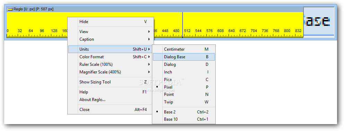The width and height of the screenshot is (344, 131).
Task: Click the Reglo ruler icon in title bar
Action: tap(10, 9)
